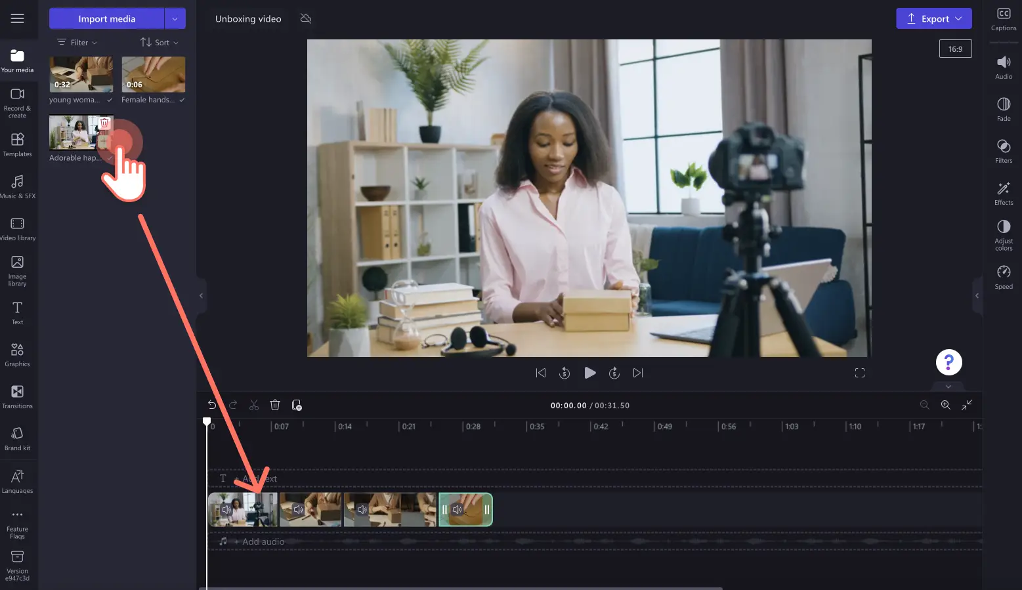The image size is (1022, 590).
Task: Fit timeline to screen
Action: pos(967,405)
